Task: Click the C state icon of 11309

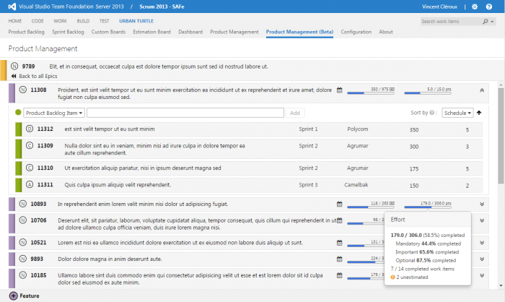Action: point(30,145)
